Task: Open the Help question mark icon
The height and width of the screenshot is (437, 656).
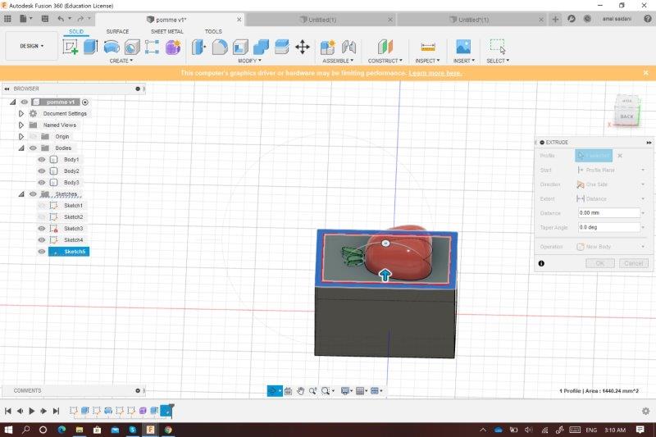Action: (x=648, y=19)
